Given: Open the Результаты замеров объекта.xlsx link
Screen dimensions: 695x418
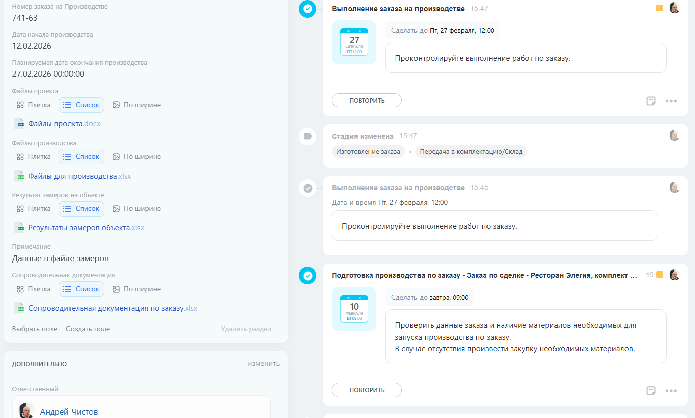Looking at the screenshot, I should coord(86,228).
